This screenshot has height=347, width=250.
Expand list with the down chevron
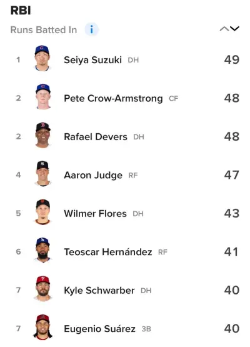pos(234,28)
